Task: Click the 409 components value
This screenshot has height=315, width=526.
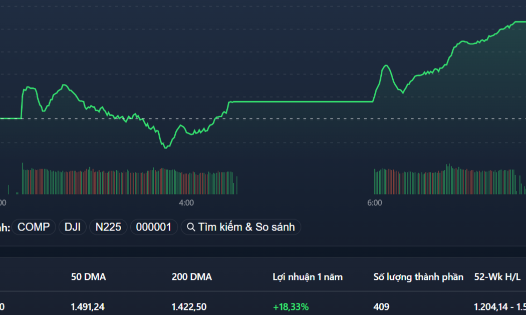Action: [381, 306]
